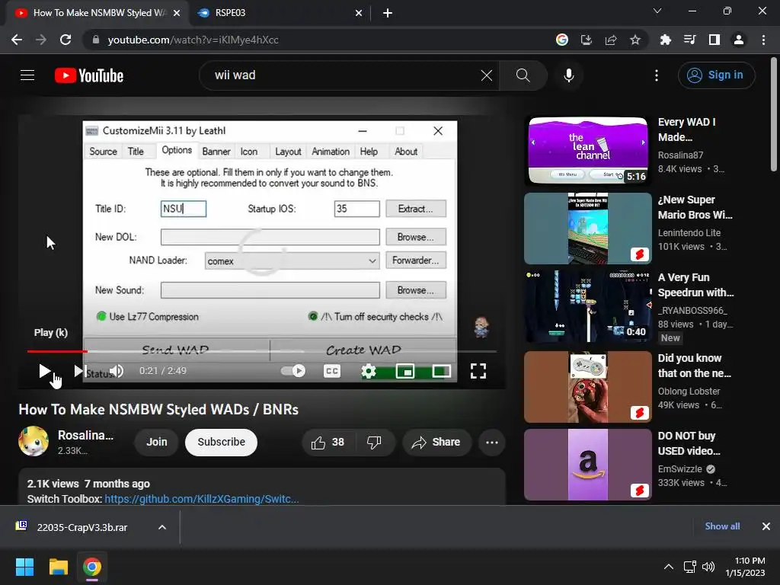
Task: Show hidden system tray icons
Action: [669, 567]
